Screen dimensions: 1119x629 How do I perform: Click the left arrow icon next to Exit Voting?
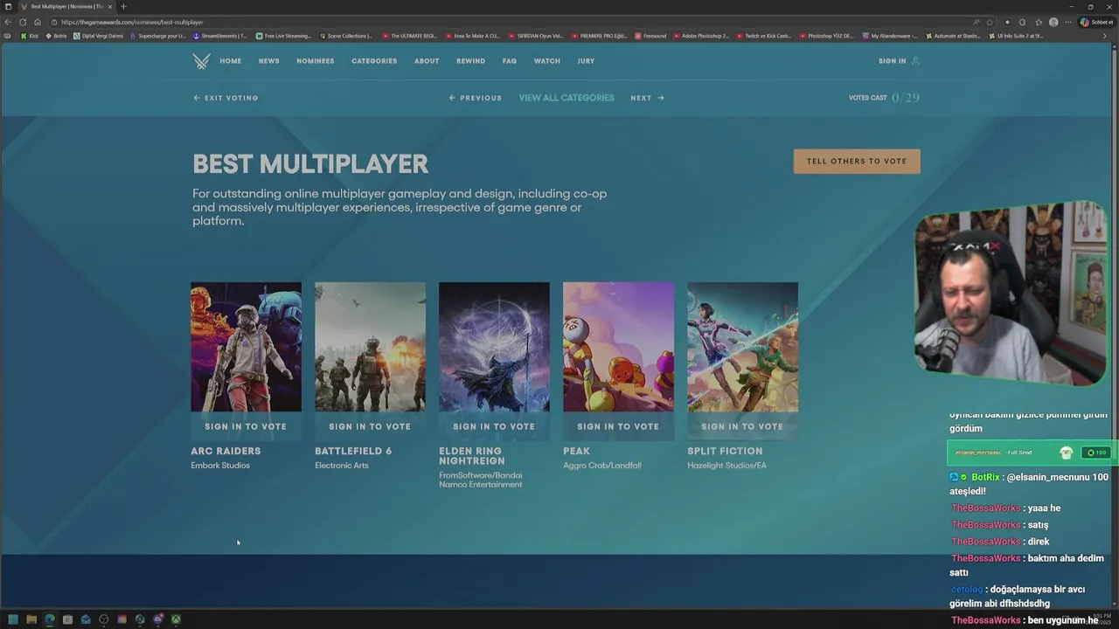197,98
